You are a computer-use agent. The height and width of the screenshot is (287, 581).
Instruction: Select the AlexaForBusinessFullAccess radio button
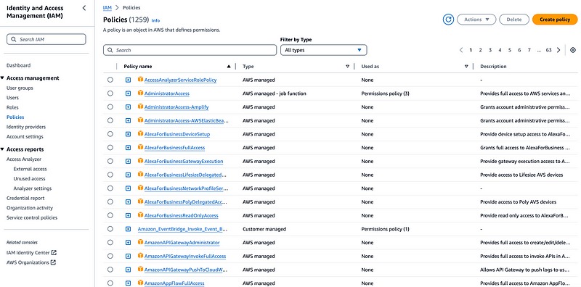pyautogui.click(x=110, y=148)
